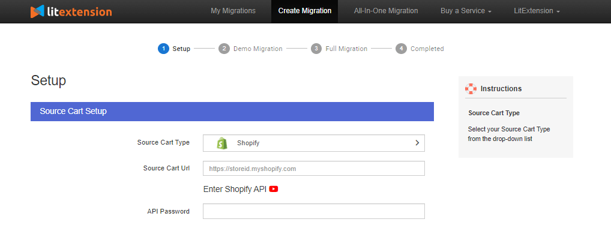Click the LitExtension logo icon
Screen dimensions: 611x237
37,11
